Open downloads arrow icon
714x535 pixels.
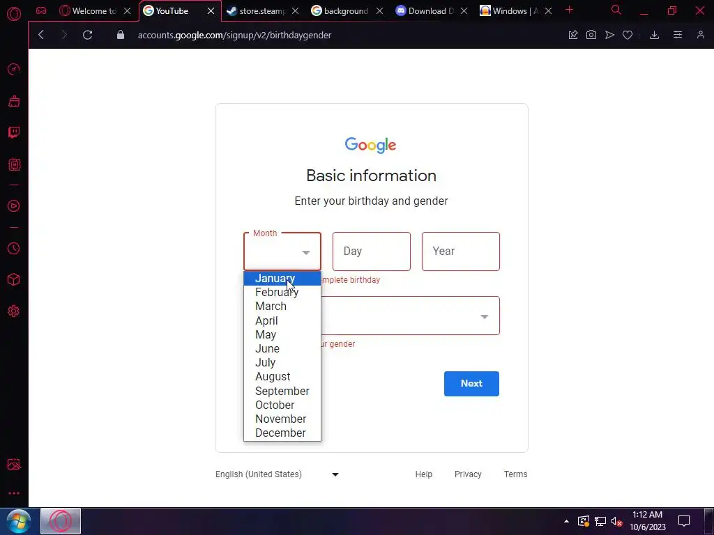[x=654, y=35]
